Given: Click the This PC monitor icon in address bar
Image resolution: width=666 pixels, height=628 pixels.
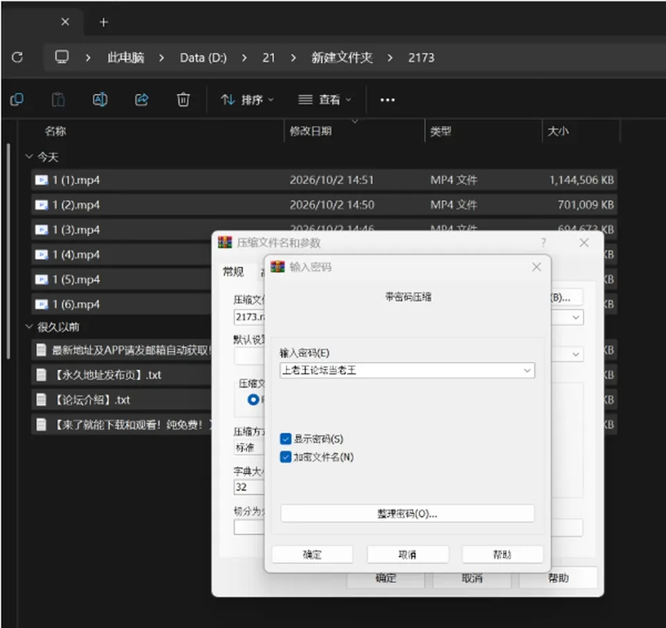Looking at the screenshot, I should (62, 57).
